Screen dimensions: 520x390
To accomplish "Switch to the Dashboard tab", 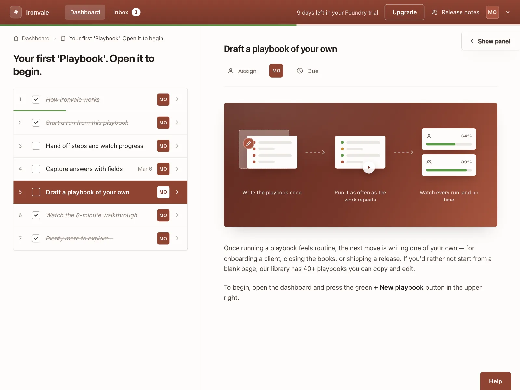I will click(85, 12).
